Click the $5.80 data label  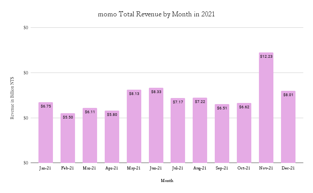click(112, 115)
